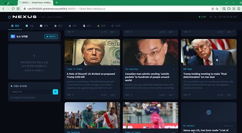The height and width of the screenshot is (133, 242).
Task: Click the share icon in the address bar
Action: 213,9
